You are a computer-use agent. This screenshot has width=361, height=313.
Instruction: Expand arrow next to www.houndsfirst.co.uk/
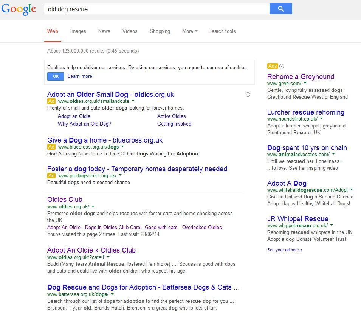321,118
